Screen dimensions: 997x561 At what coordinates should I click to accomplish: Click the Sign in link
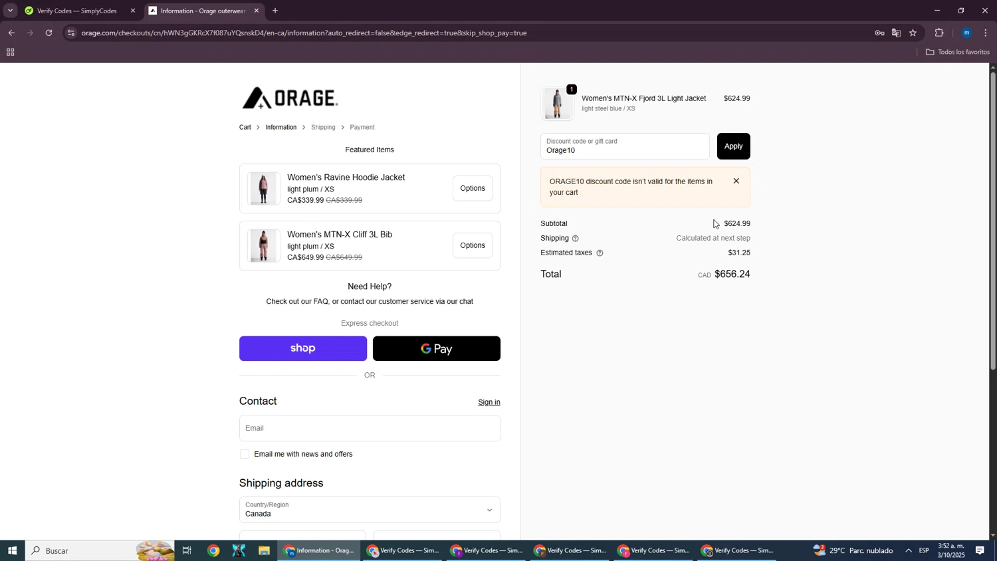point(489,402)
